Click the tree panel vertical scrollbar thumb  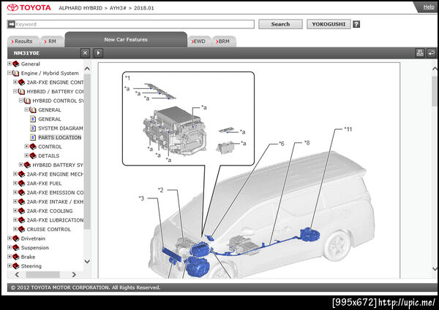tap(87, 152)
